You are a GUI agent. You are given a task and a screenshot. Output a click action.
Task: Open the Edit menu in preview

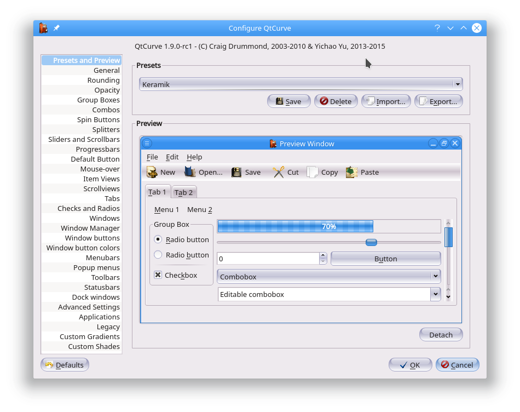(x=172, y=157)
